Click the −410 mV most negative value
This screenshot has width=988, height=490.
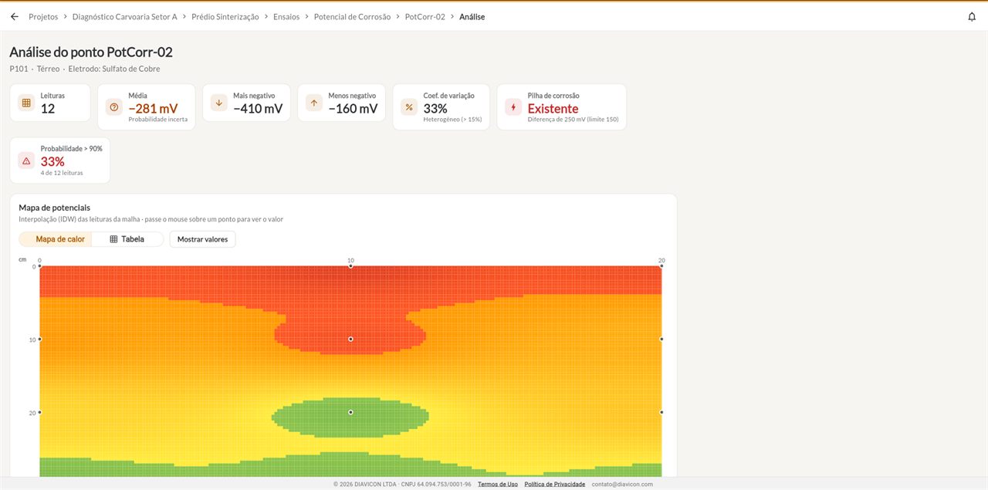pyautogui.click(x=258, y=109)
